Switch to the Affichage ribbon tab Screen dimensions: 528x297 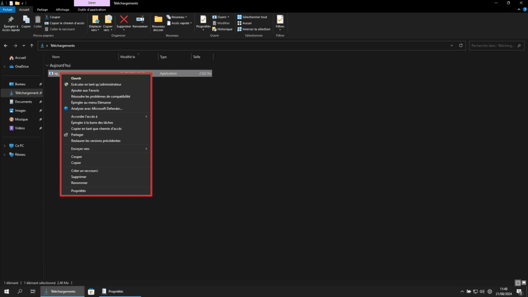62,9
